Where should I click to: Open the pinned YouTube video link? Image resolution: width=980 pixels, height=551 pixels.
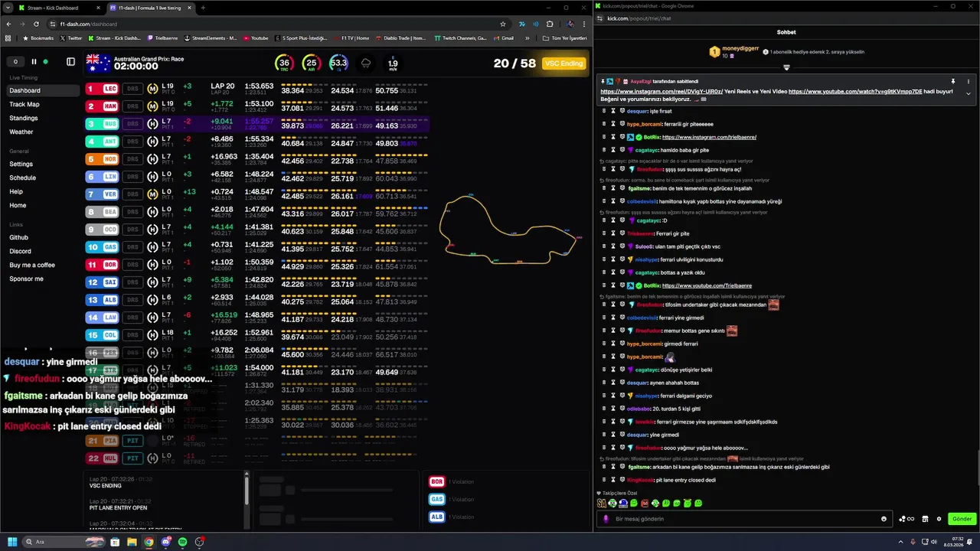point(855,91)
